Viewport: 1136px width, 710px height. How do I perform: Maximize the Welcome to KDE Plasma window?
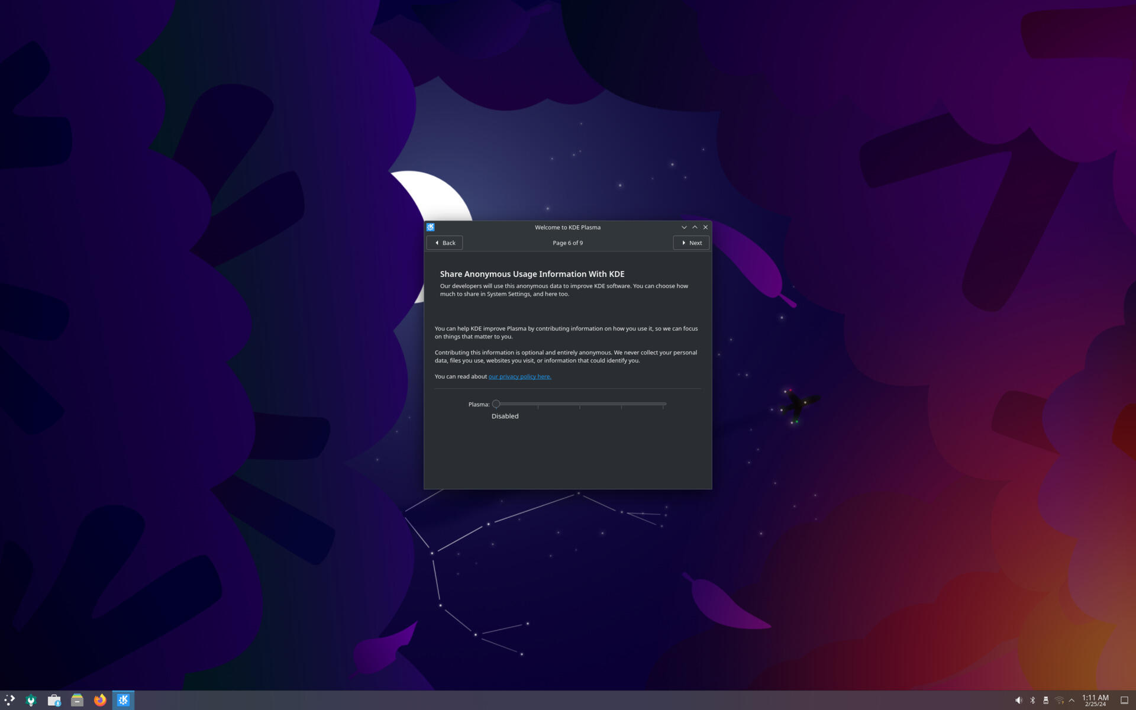click(695, 227)
